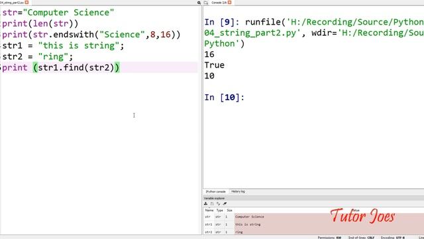This screenshot has height=239, width=424.
Task: Place cursor on print(len(str)) code line
Action: pos(40,24)
